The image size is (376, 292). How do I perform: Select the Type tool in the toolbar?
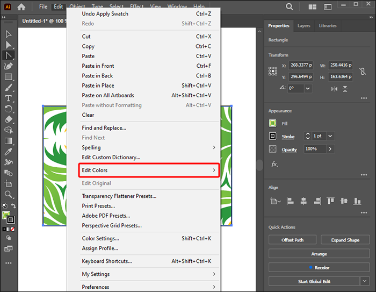9,98
